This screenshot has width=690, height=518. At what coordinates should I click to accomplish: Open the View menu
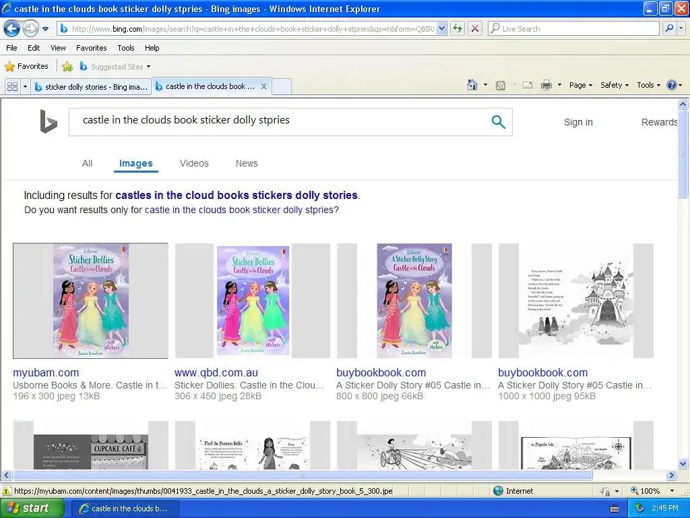[x=58, y=48]
